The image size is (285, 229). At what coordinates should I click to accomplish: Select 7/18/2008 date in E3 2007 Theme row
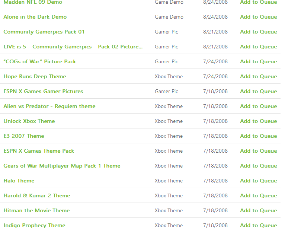click(215, 136)
